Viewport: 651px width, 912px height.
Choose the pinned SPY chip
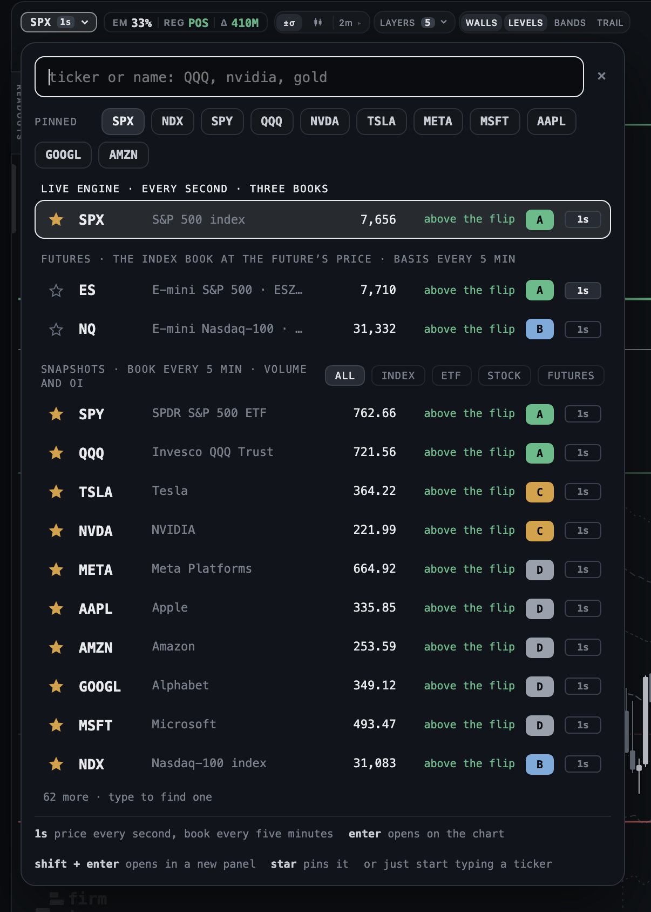(222, 122)
